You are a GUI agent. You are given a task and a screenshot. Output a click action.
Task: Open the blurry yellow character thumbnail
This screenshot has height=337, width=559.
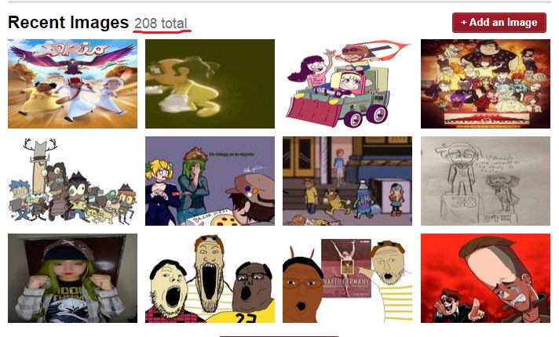pyautogui.click(x=210, y=84)
